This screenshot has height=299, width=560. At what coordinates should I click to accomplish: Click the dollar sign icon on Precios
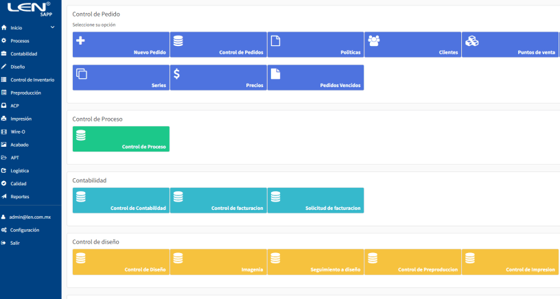pos(177,73)
